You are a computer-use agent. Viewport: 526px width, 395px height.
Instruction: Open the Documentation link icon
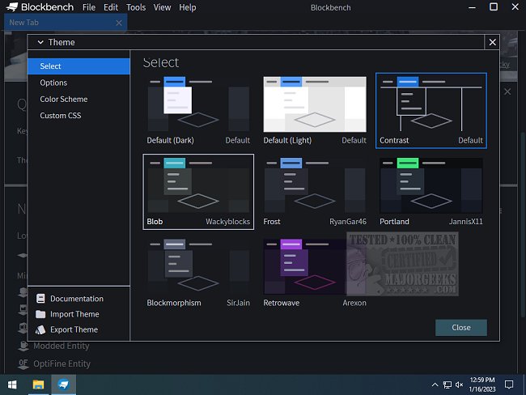pyautogui.click(x=40, y=299)
